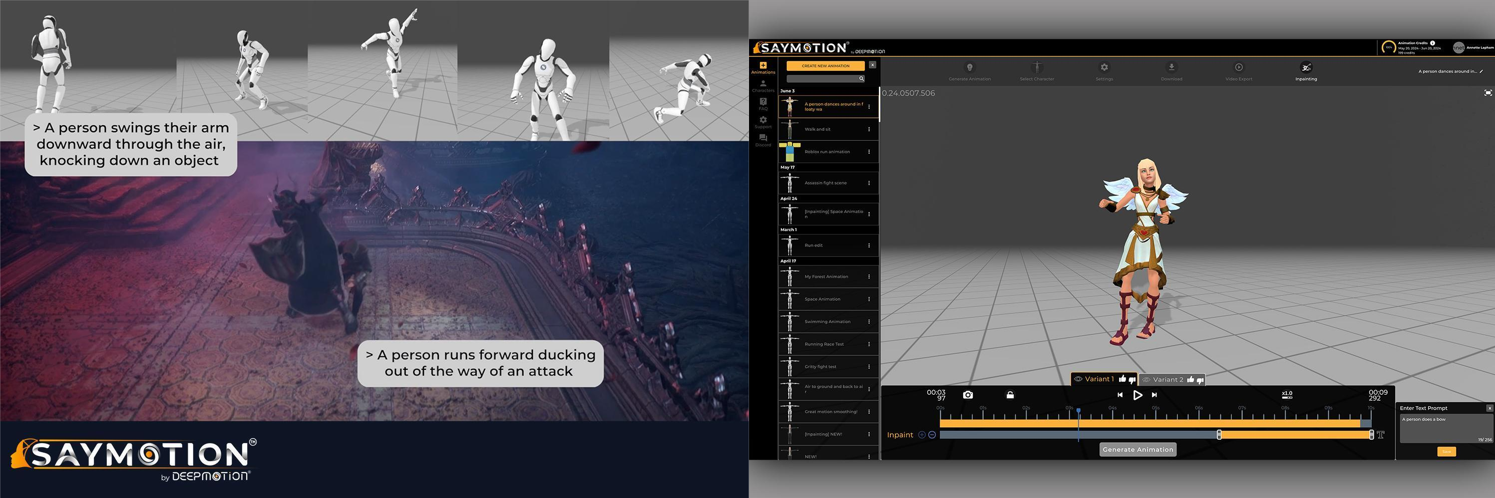Open the Discord sidebar link
Viewport: 1495px width, 498px height.
tap(762, 140)
